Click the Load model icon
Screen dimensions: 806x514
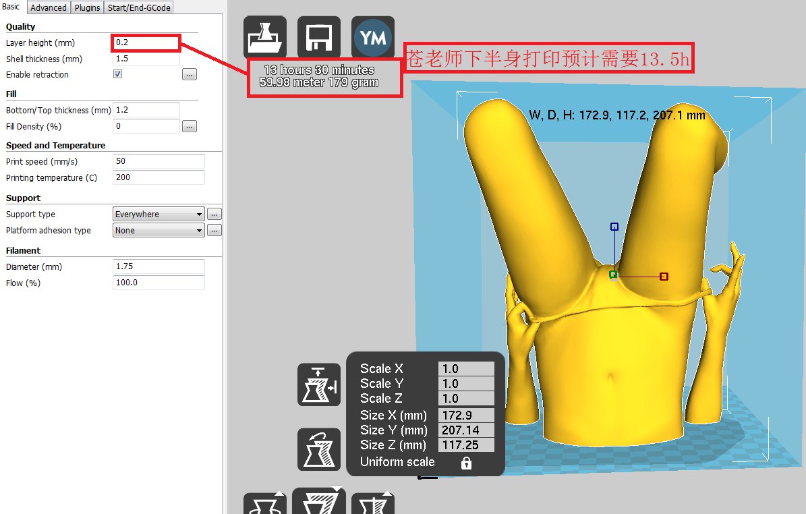(x=265, y=36)
